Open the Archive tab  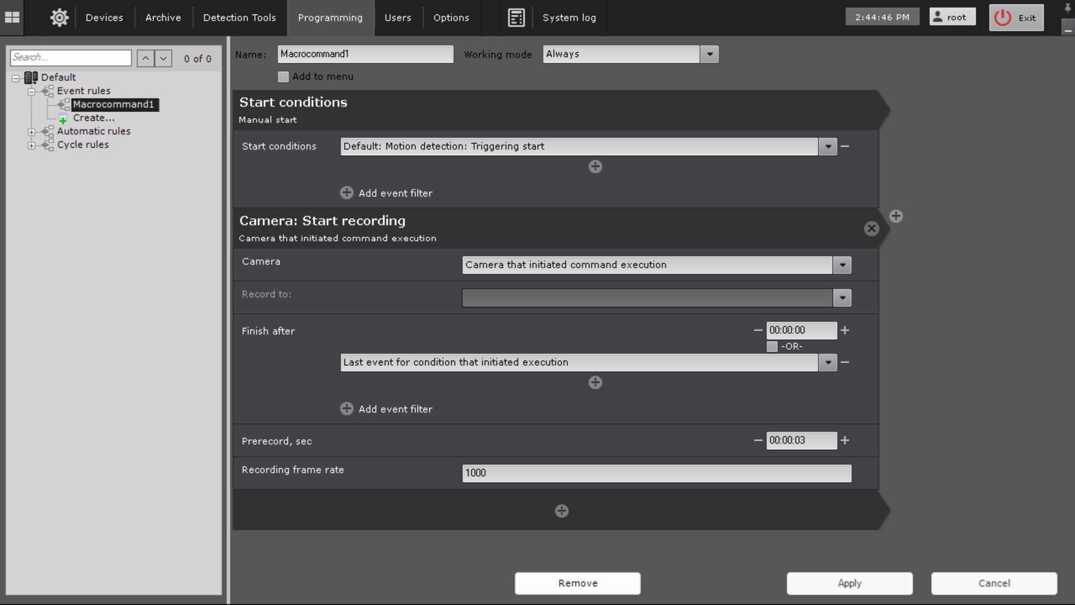(x=163, y=17)
